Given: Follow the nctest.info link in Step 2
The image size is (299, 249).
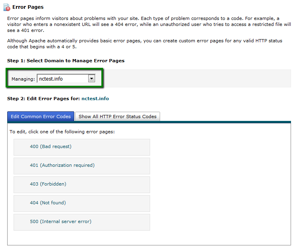Looking at the screenshot, I should tap(95, 99).
